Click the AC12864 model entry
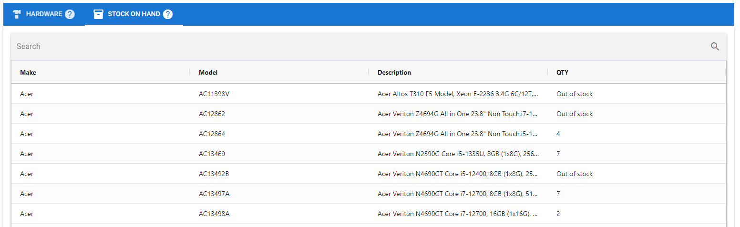The height and width of the screenshot is (227, 740). coord(212,134)
